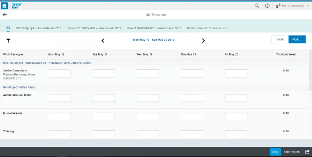Click Administration Tasks Mon May 16 field
The height and width of the screenshot is (157, 312).
coord(60,98)
